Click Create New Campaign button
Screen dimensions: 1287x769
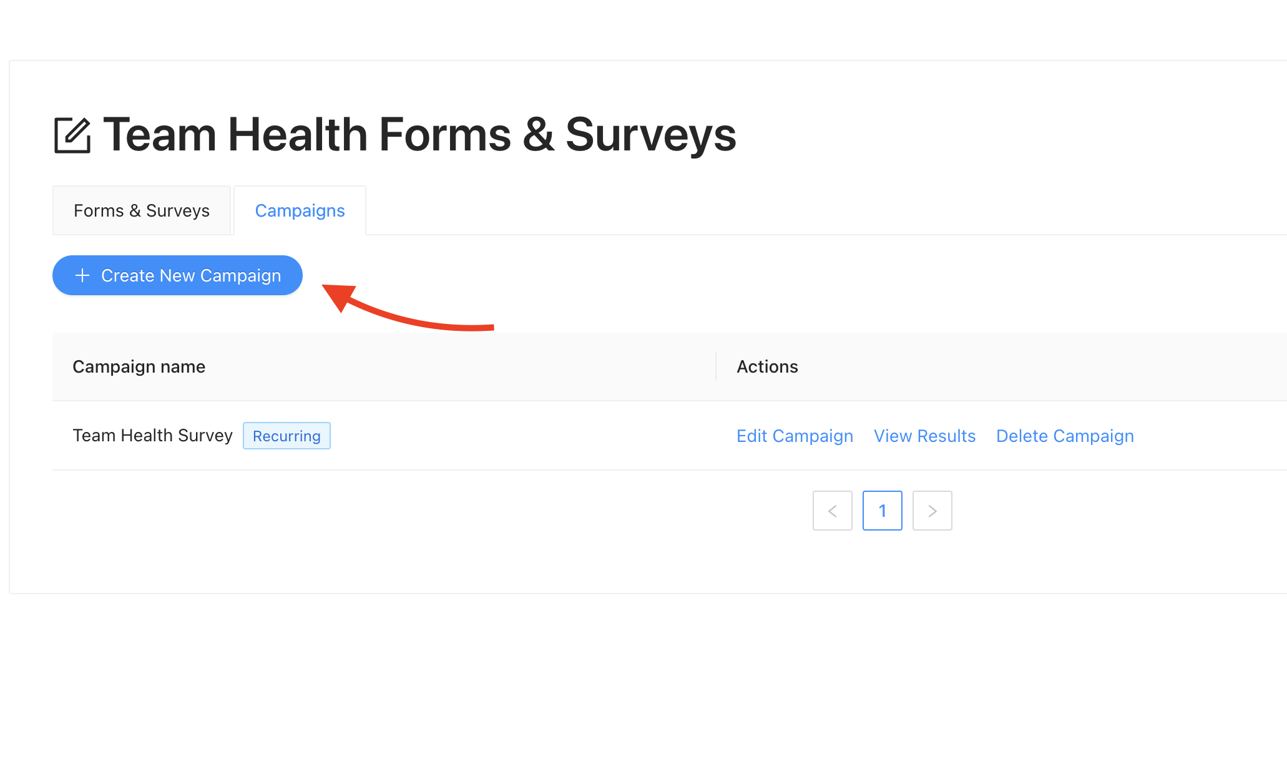click(x=177, y=275)
